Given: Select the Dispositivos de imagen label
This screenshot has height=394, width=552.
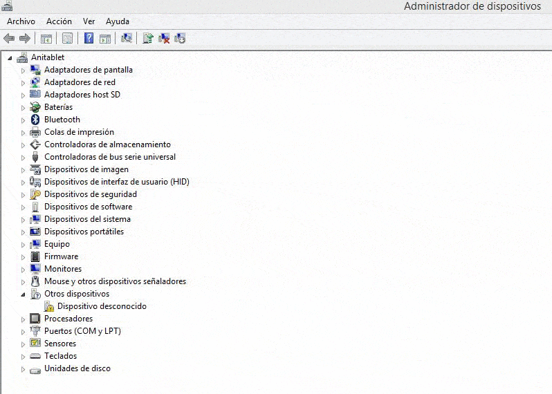Looking at the screenshot, I should click(x=86, y=169).
